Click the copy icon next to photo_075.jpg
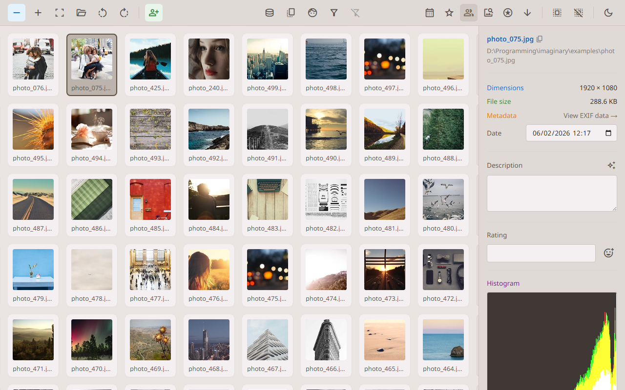This screenshot has height=390, width=625. pyautogui.click(x=540, y=38)
